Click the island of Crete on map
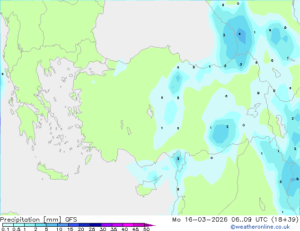The height and width of the screenshot is (231, 300). point(52,173)
